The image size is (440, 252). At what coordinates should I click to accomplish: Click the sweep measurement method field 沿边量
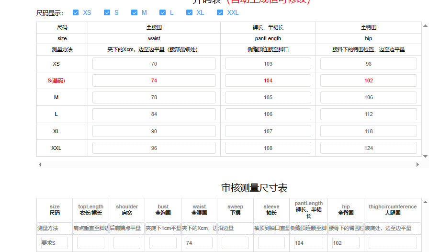235,229
